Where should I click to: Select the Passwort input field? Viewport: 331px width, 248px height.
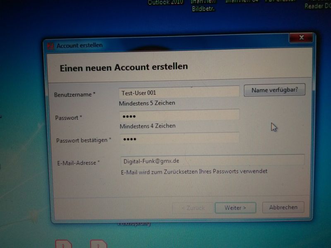coord(180,115)
